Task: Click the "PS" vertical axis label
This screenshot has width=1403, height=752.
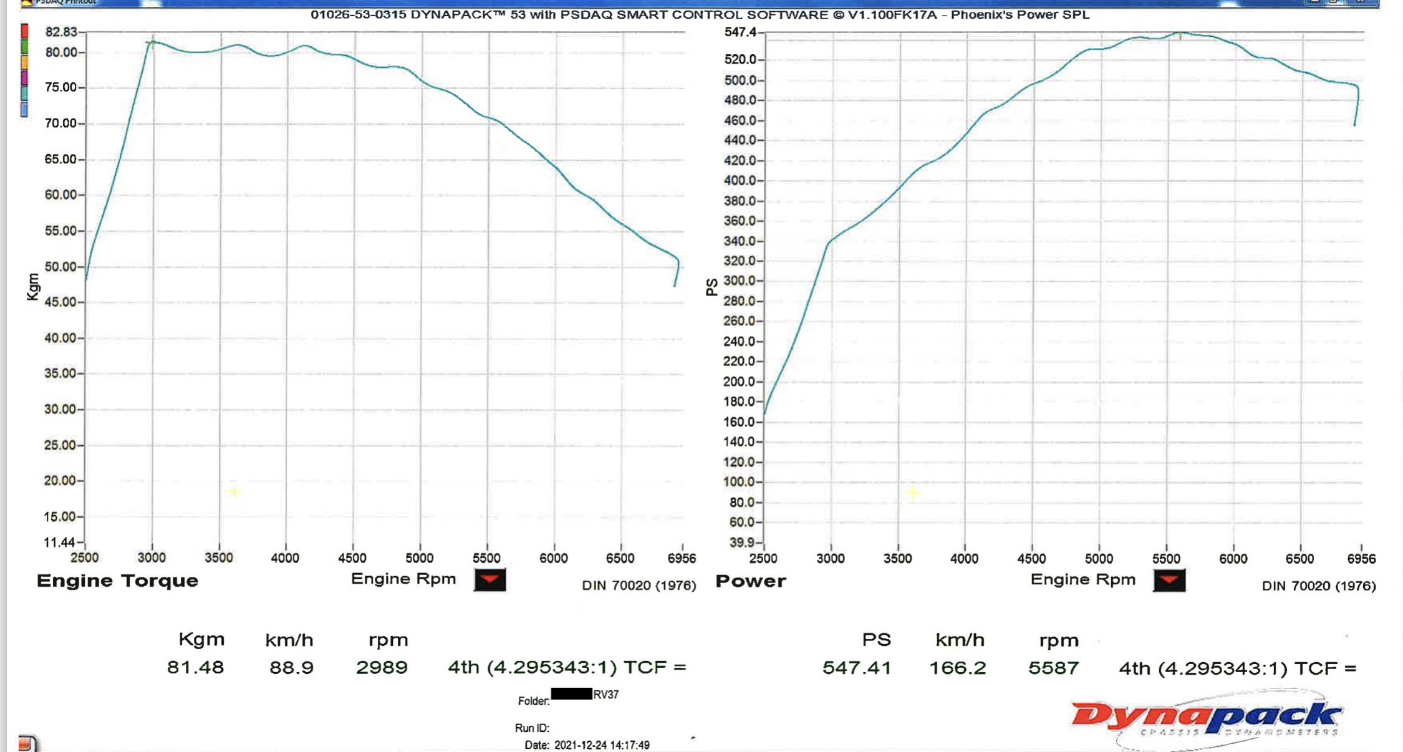Action: (711, 287)
